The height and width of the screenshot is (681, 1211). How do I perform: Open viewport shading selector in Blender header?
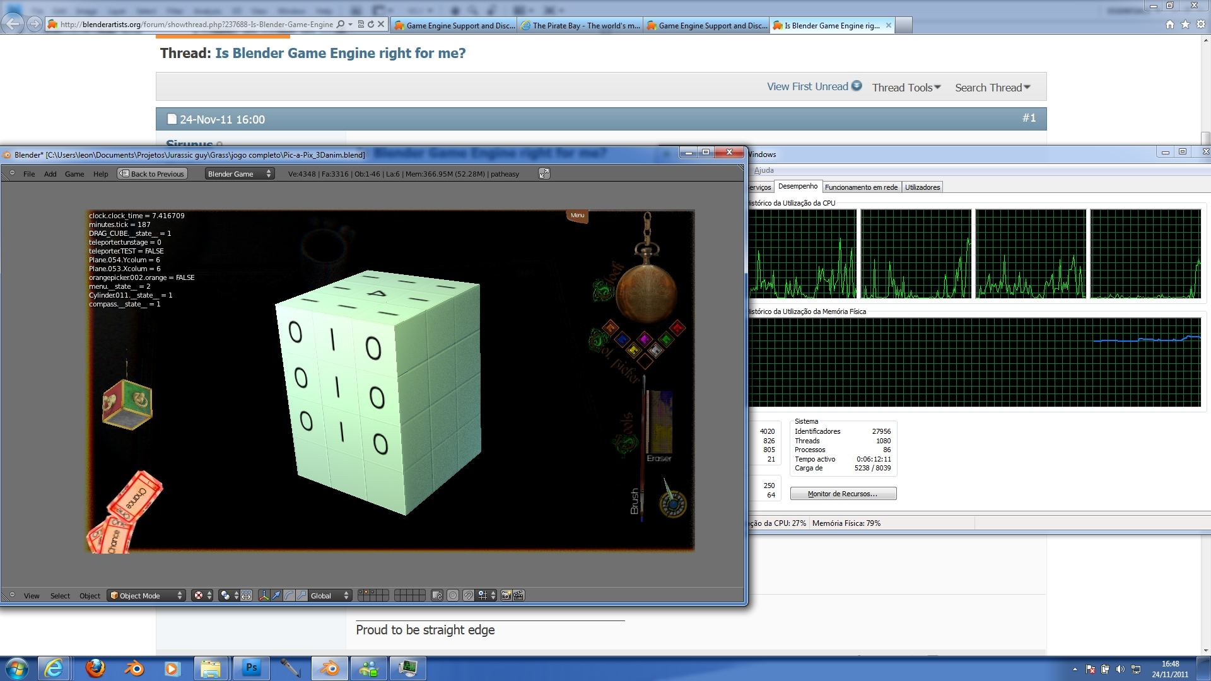[x=203, y=595]
